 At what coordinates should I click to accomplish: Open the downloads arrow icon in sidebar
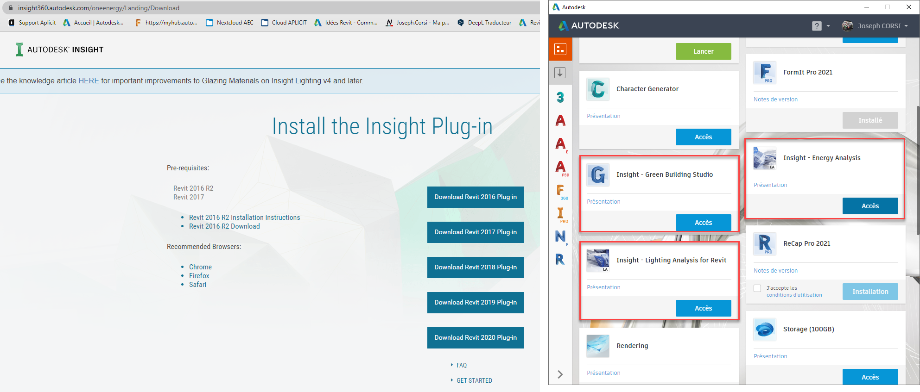click(x=560, y=73)
